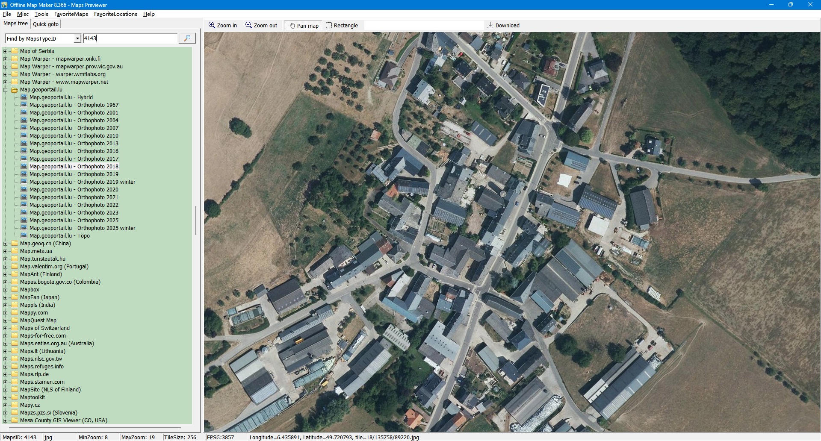
Task: Click the Map.geoportail.lu - Topo map icon
Action: pos(24,236)
